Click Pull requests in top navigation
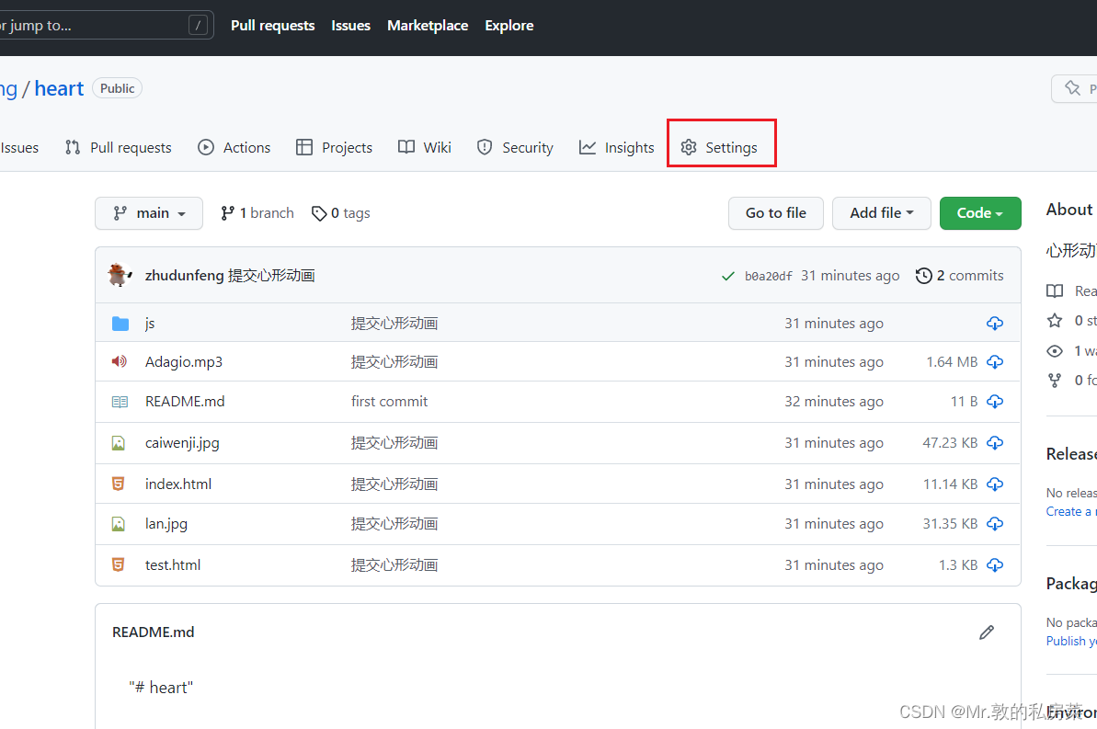The image size is (1097, 729). (x=273, y=25)
